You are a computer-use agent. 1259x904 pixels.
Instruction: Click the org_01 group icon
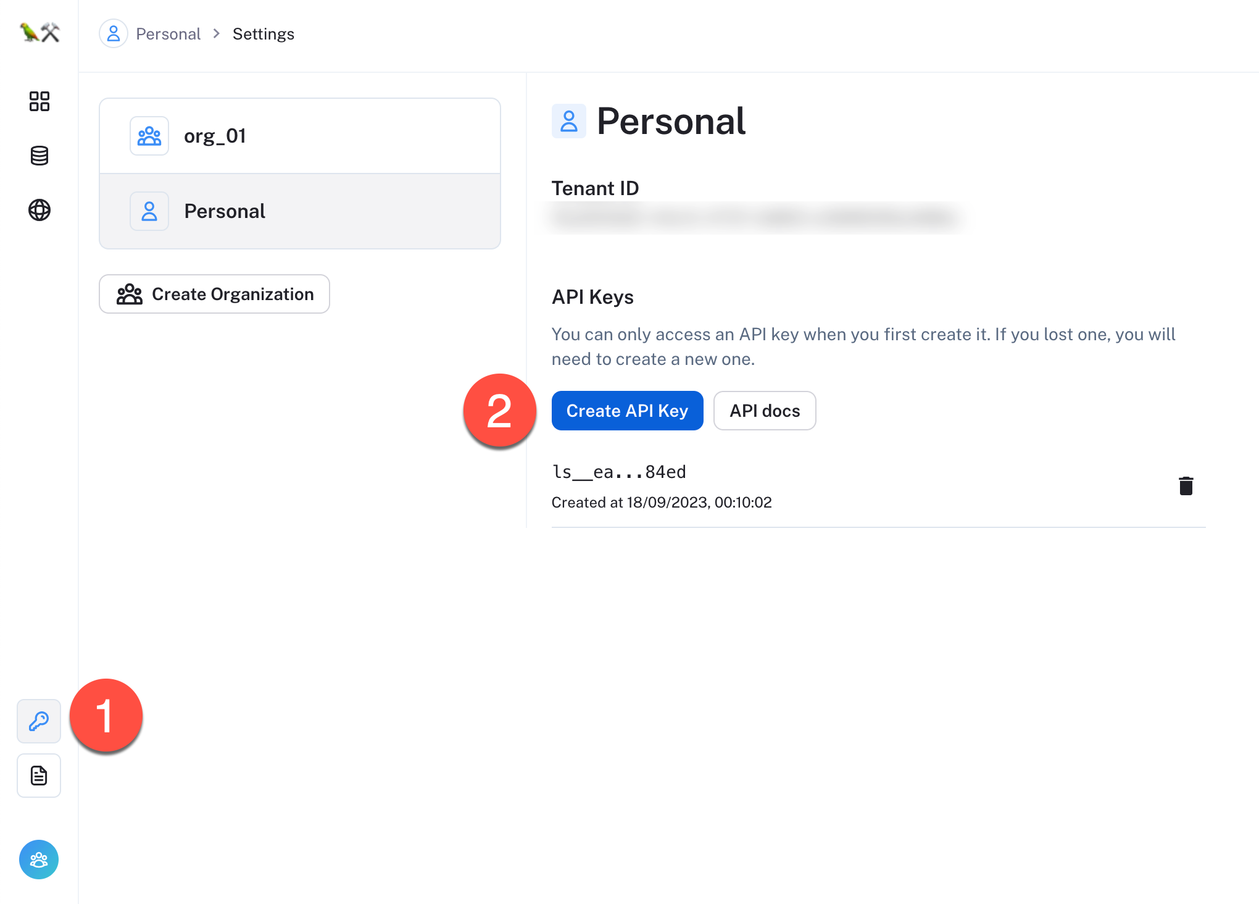[x=149, y=136]
